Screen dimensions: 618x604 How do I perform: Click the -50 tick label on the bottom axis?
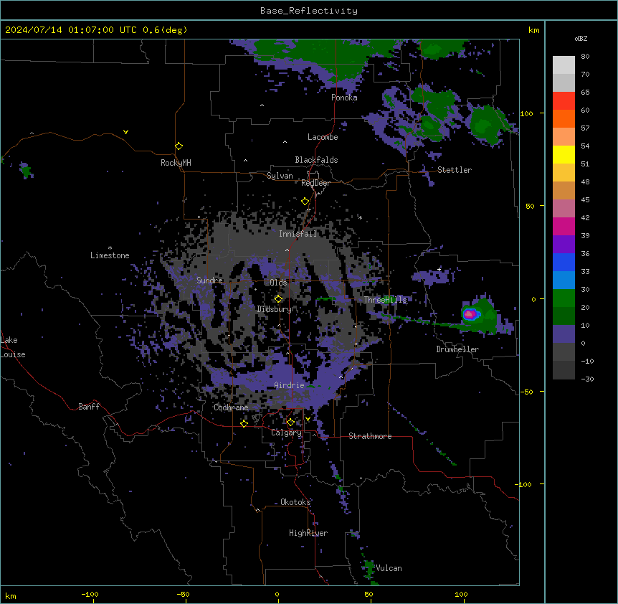183,594
